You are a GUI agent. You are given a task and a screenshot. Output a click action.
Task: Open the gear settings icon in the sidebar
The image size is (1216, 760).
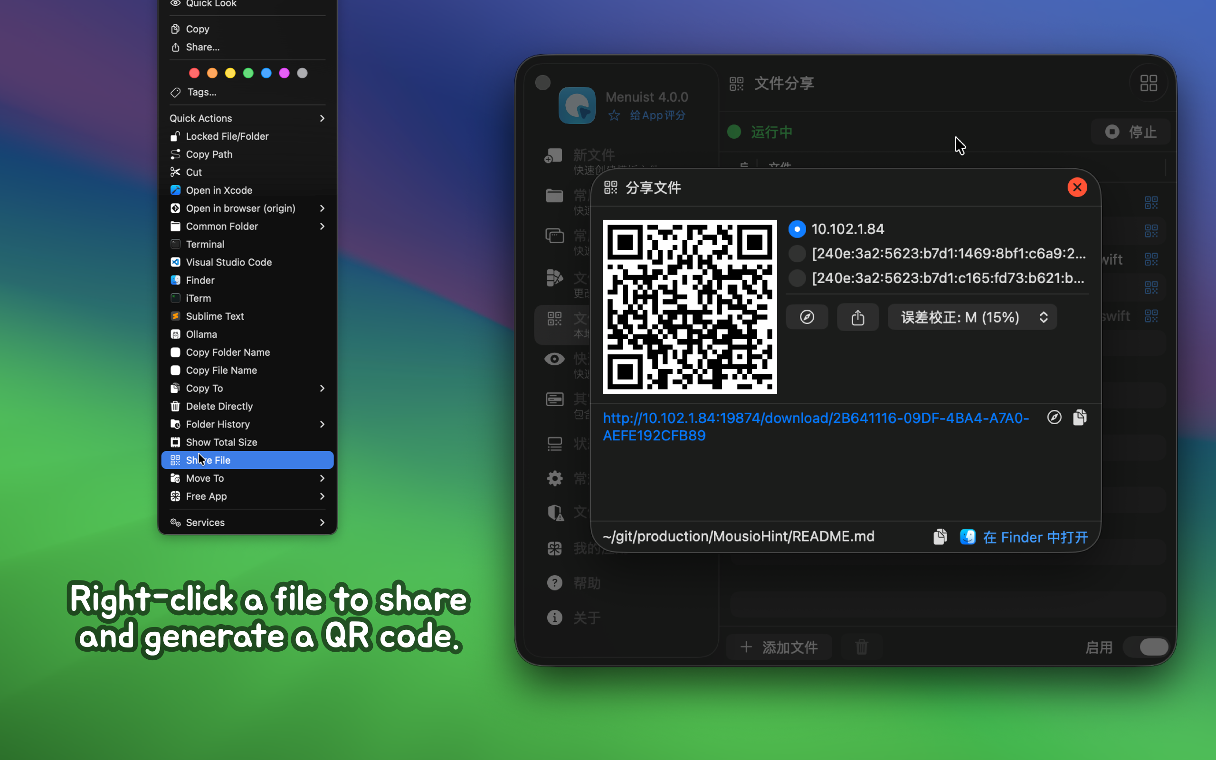pos(554,478)
